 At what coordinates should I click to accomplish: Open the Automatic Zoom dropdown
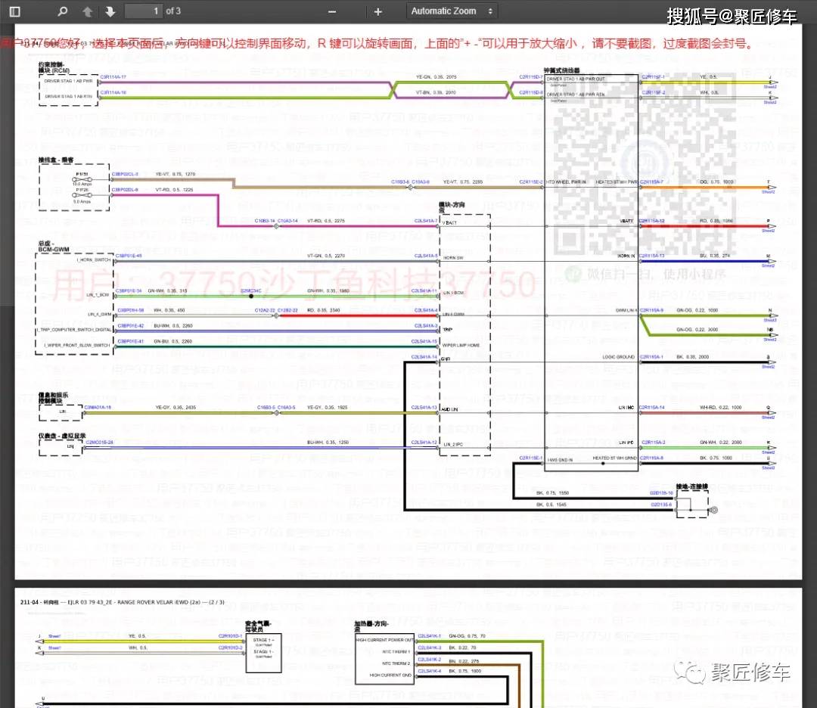coord(452,11)
